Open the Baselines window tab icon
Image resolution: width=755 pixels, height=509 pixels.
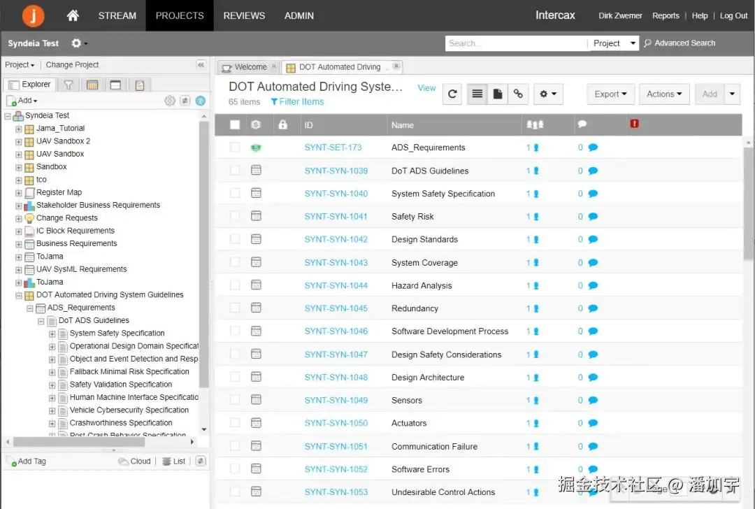click(115, 85)
